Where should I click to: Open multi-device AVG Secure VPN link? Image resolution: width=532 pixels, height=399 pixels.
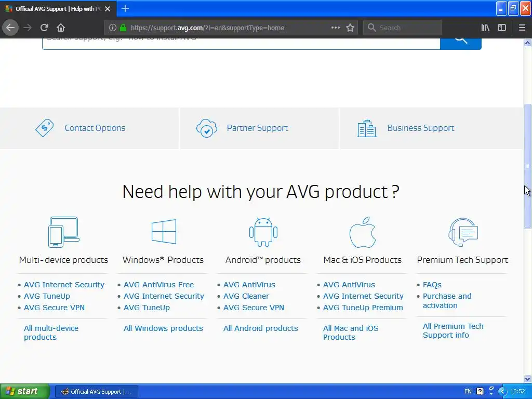(54, 308)
